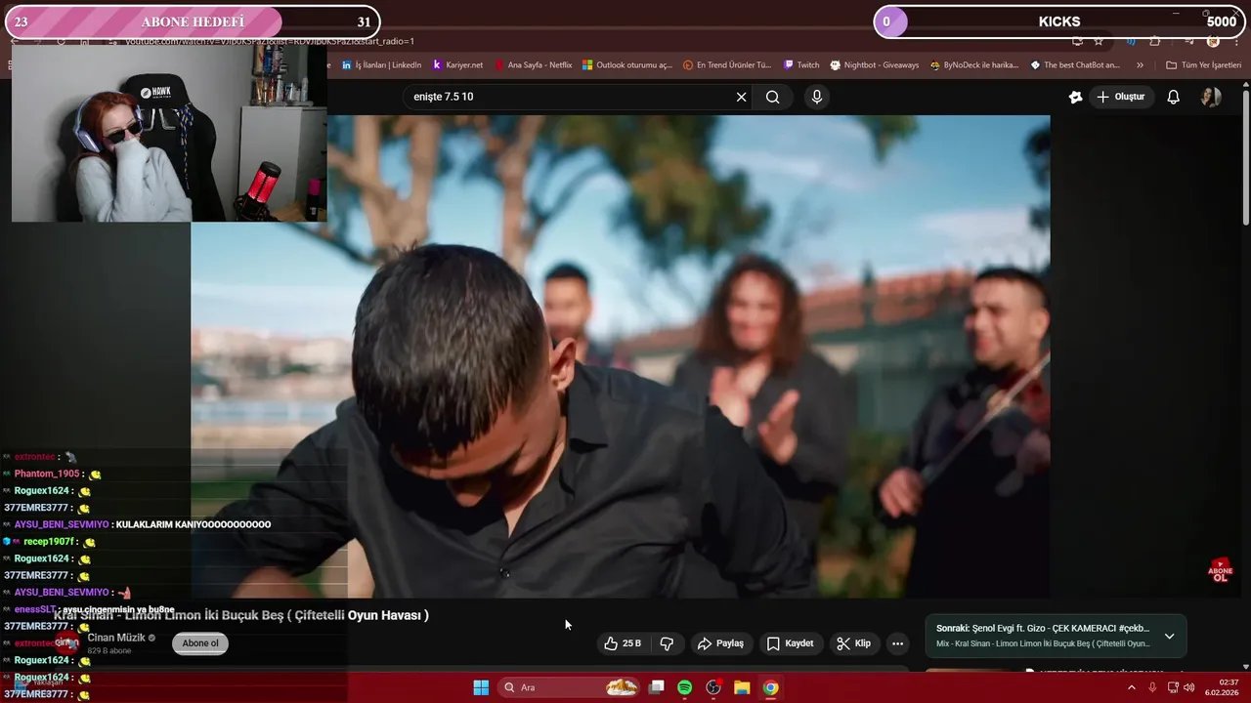Image resolution: width=1251 pixels, height=703 pixels.
Task: Dislike the video with thumbs-down
Action: coord(667,643)
